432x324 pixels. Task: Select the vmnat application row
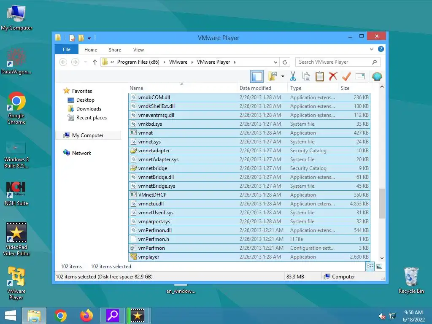[x=249, y=133]
